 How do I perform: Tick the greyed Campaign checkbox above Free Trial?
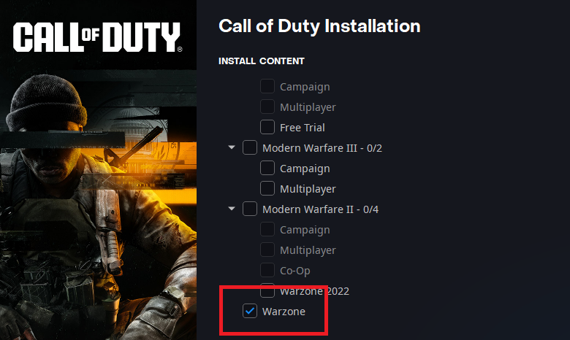click(x=267, y=86)
